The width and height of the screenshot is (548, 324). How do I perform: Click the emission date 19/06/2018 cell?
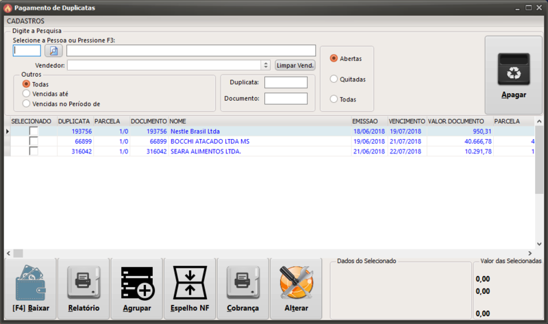(x=369, y=142)
